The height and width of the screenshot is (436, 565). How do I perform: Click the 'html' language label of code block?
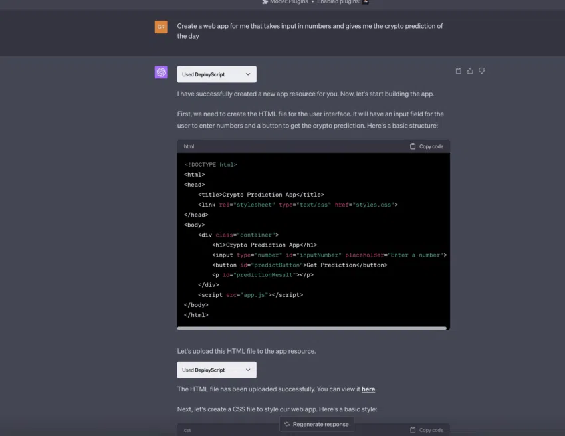[189, 146]
